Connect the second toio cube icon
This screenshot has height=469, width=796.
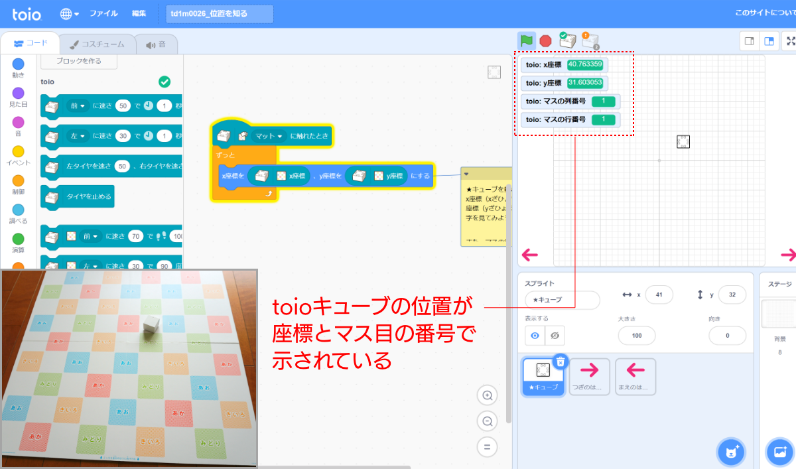click(x=590, y=41)
